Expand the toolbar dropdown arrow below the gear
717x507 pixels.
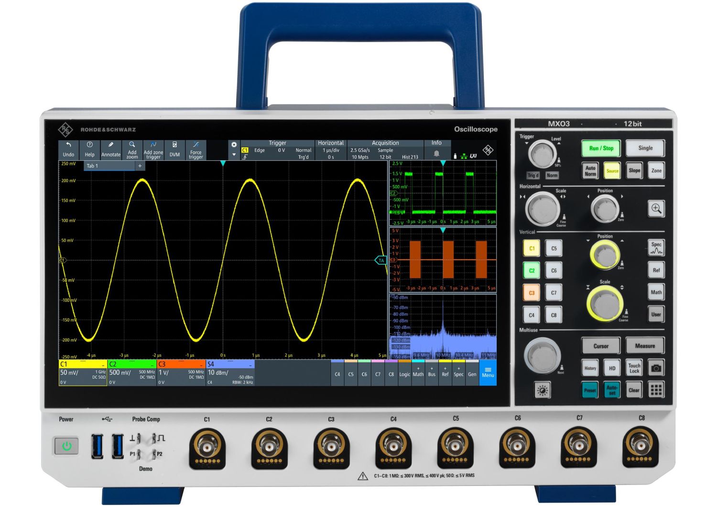234,155
